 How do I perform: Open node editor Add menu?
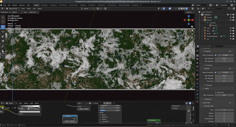point(31,103)
